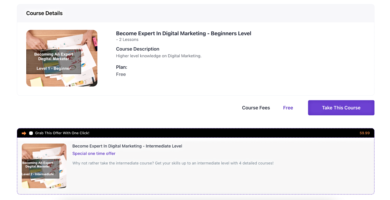Click the 'Special one time offer' text
390x200 pixels.
pyautogui.click(x=94, y=153)
